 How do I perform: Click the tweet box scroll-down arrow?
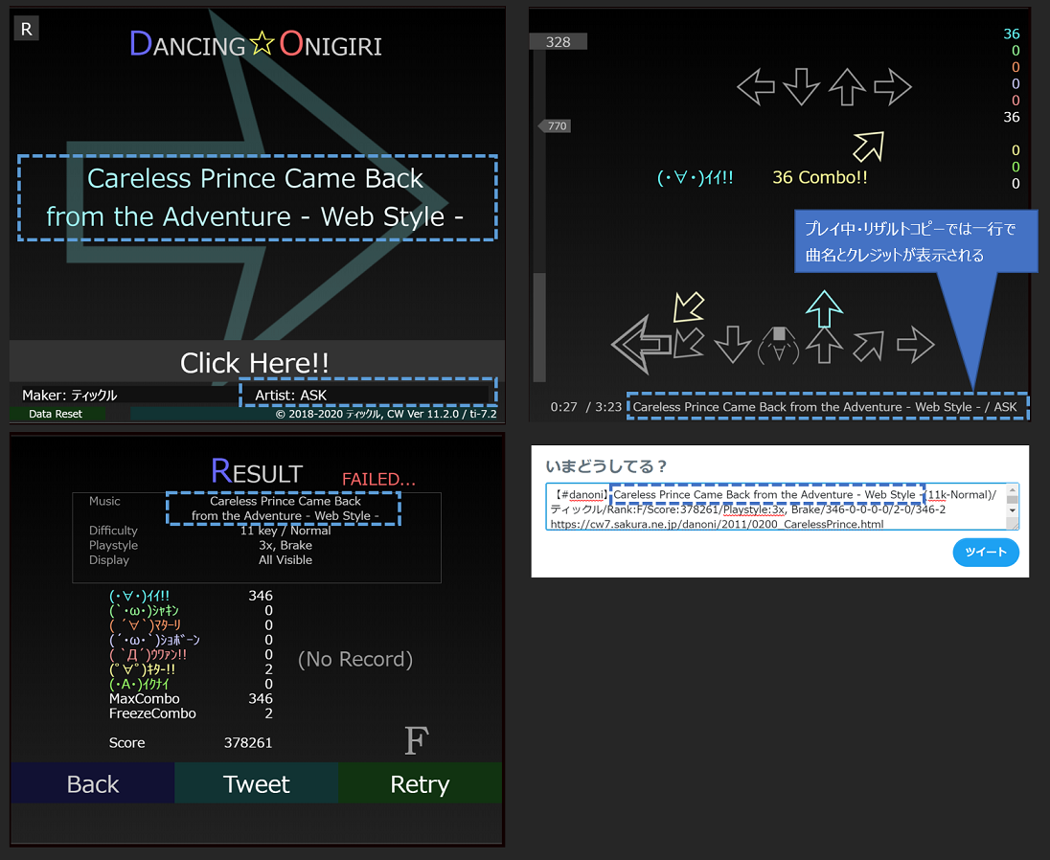pos(1013,510)
